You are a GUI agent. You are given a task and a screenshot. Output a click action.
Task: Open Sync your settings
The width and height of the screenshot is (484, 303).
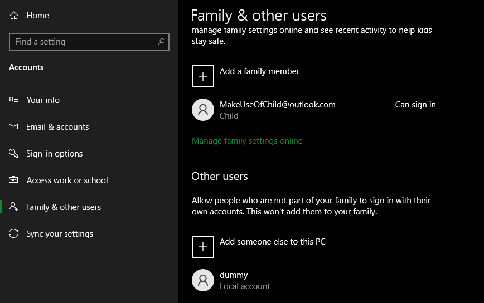click(60, 234)
